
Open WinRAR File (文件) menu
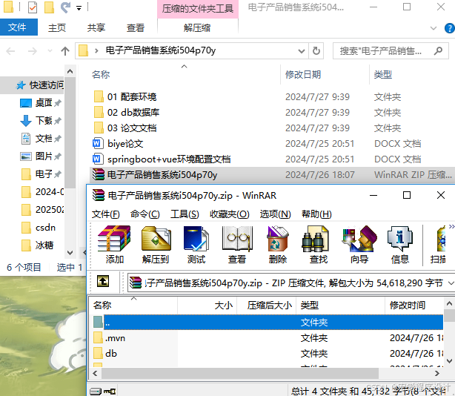pos(105,214)
